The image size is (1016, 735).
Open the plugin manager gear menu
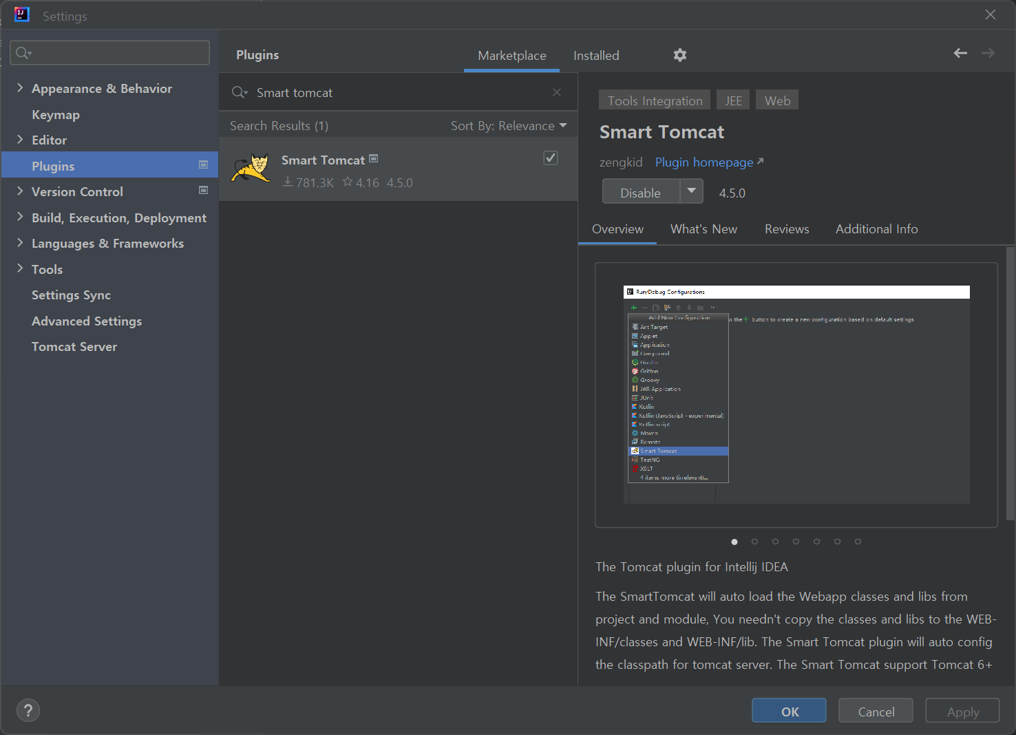[679, 55]
